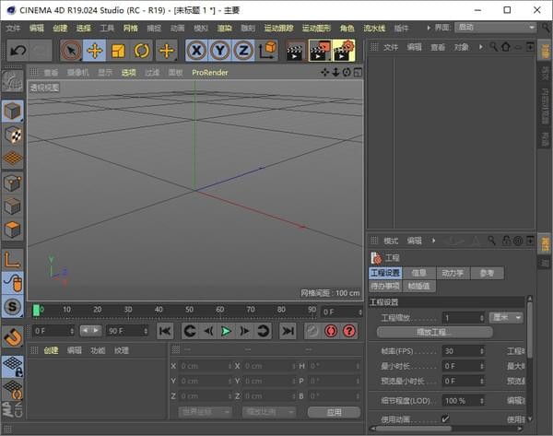This screenshot has width=553, height=436.
Task: Expand the 界面 layout dropdown
Action: coord(496,28)
